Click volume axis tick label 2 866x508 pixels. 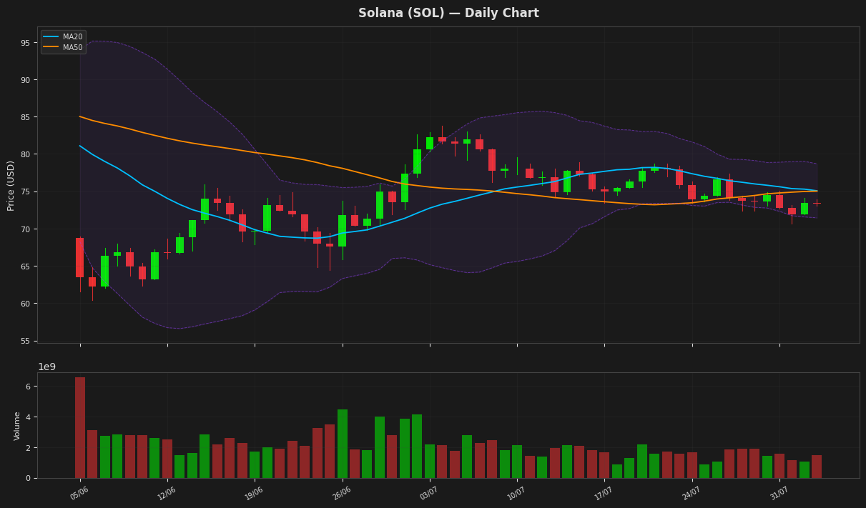pyautogui.click(x=28, y=448)
